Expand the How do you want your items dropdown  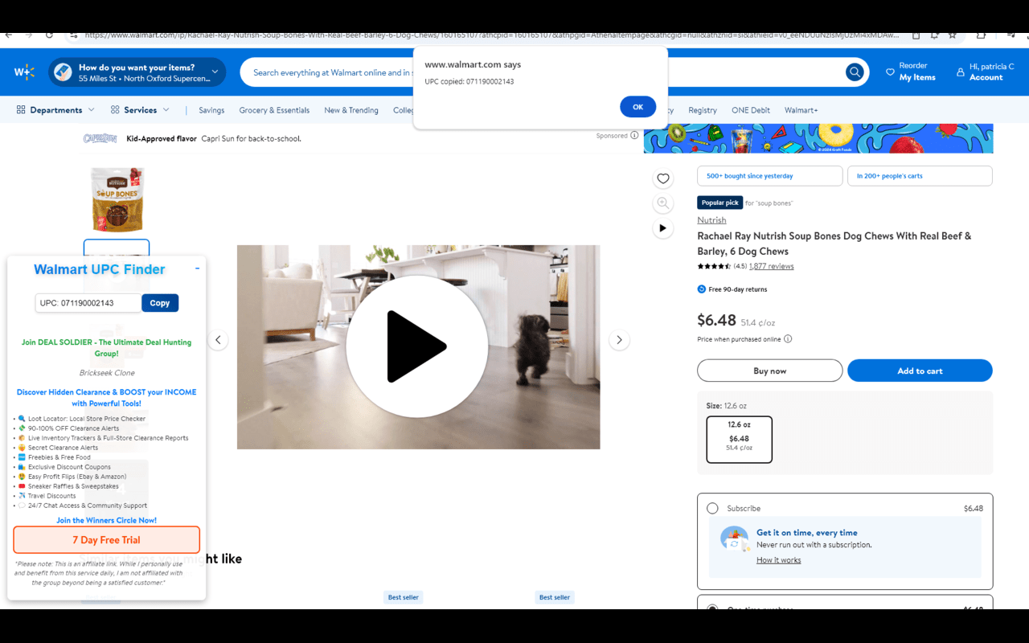coord(215,72)
